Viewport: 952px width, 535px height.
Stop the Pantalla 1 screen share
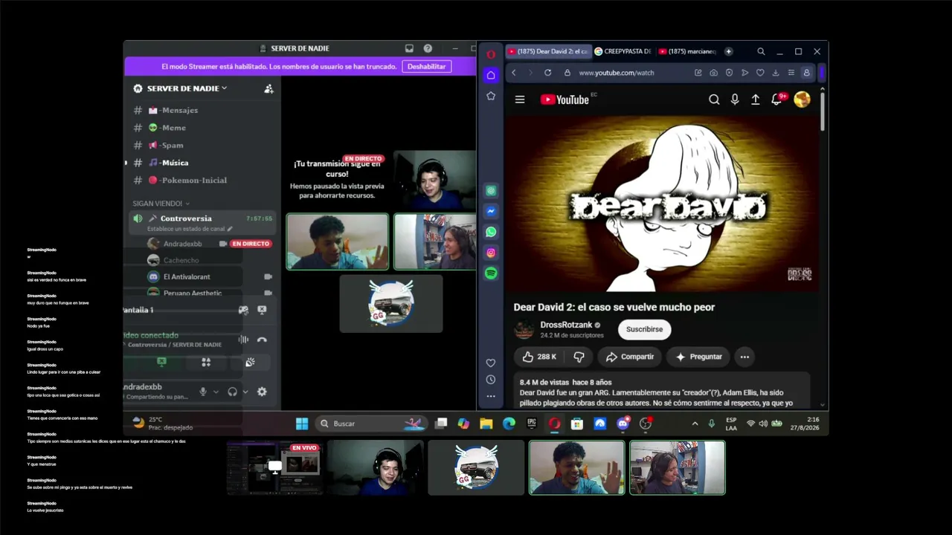click(262, 310)
